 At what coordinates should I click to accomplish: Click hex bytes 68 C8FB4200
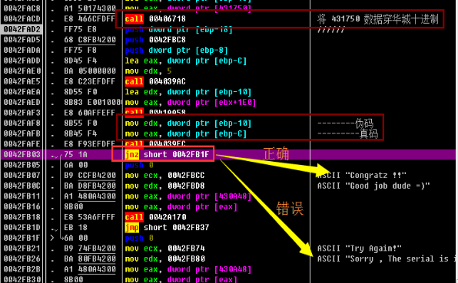[x=89, y=40]
